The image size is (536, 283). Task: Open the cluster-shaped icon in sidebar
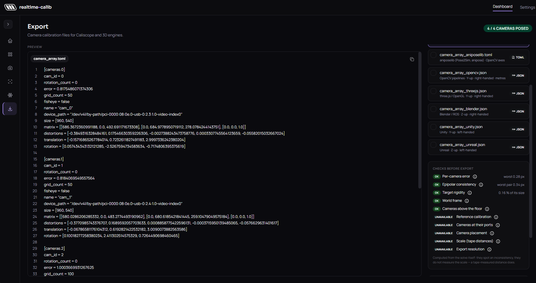[x=10, y=95]
